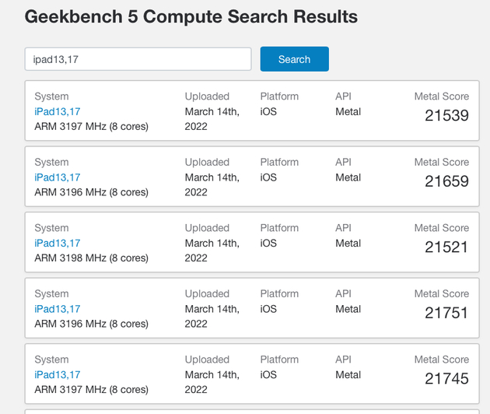Click the Metal Score value 21539

click(446, 116)
